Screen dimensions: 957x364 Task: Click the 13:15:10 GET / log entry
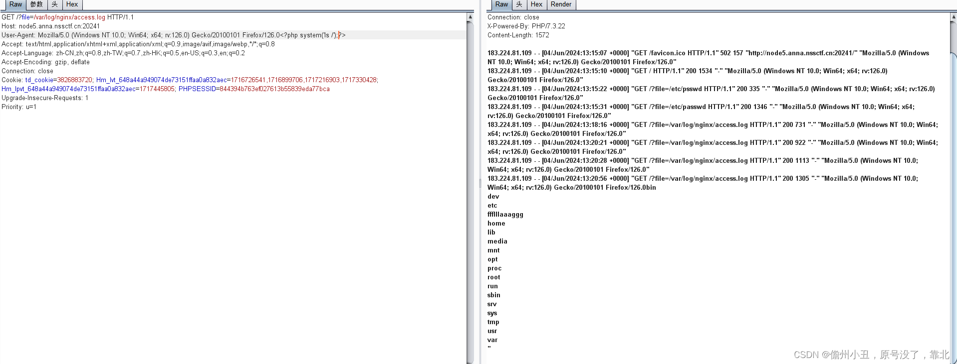tap(688, 75)
